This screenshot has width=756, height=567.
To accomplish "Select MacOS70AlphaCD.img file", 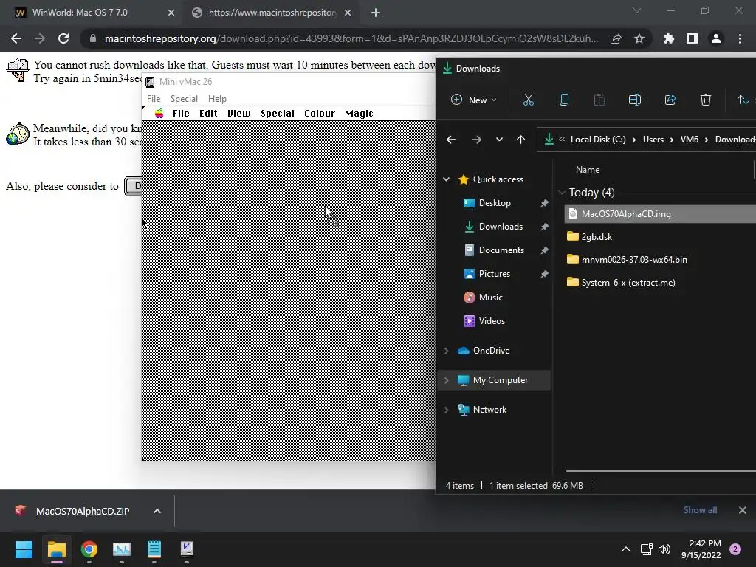I will click(660, 214).
